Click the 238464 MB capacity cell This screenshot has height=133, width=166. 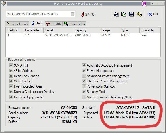82,35
